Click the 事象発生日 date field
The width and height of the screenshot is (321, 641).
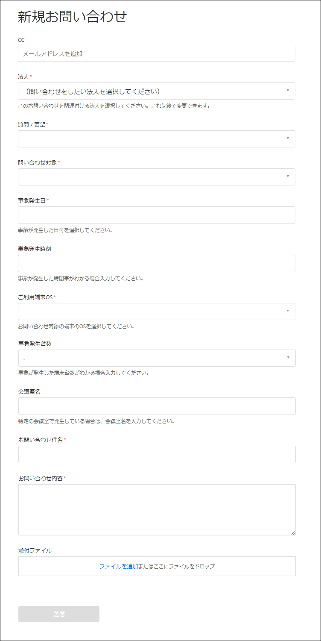pyautogui.click(x=156, y=215)
